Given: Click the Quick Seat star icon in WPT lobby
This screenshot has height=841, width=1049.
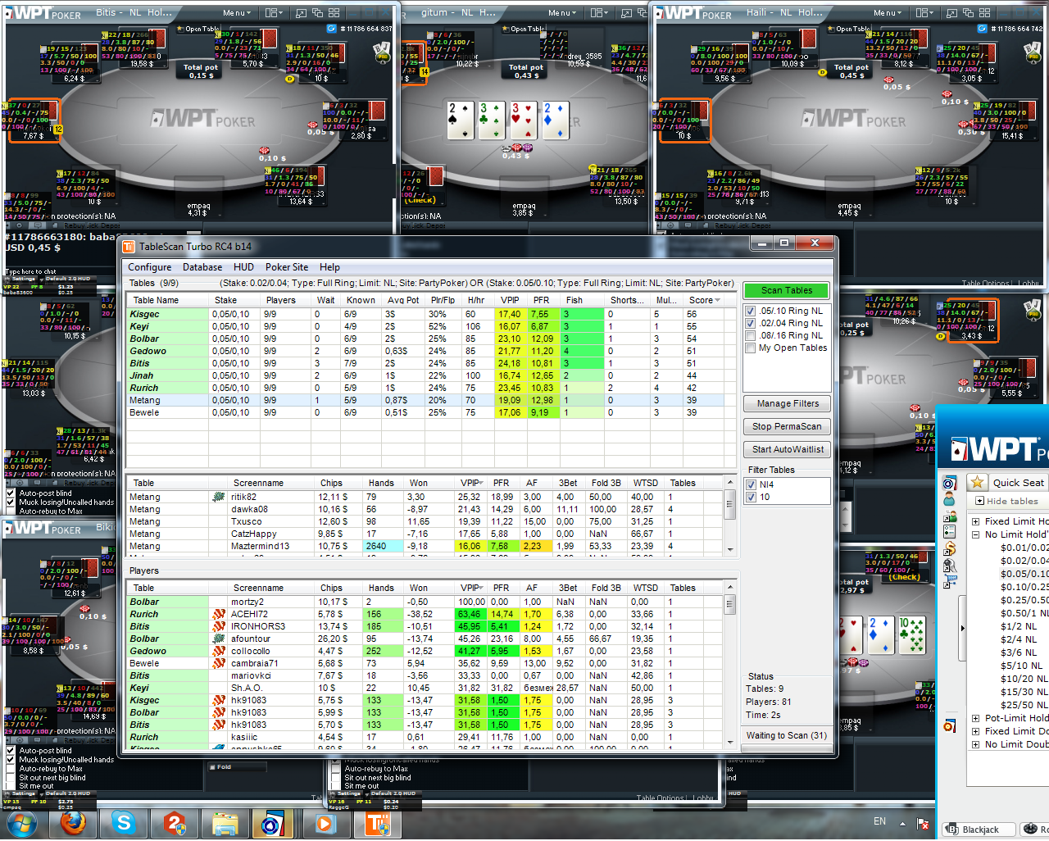Looking at the screenshot, I should (x=976, y=482).
